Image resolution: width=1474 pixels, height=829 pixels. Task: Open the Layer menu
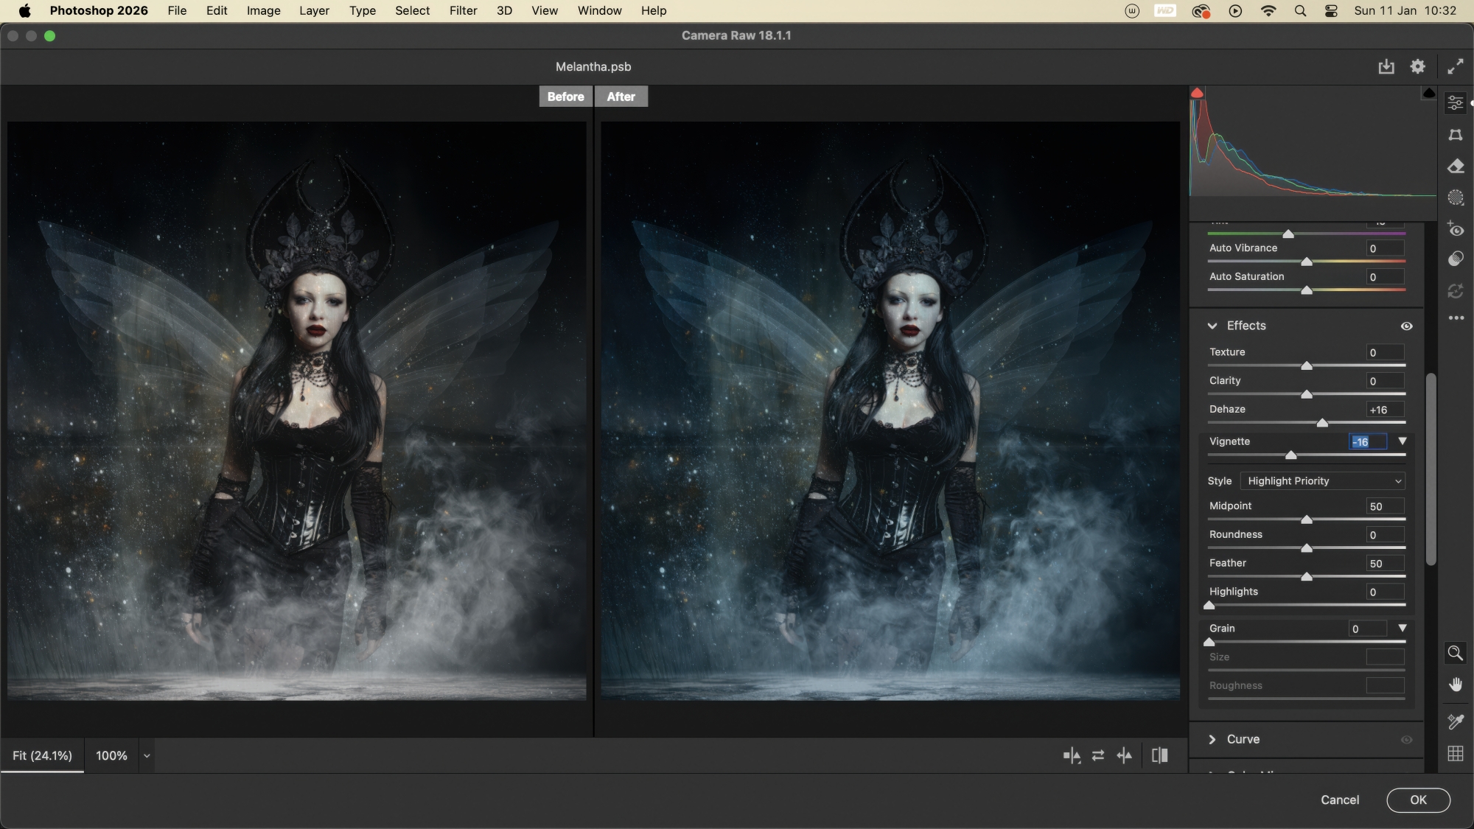(x=314, y=10)
